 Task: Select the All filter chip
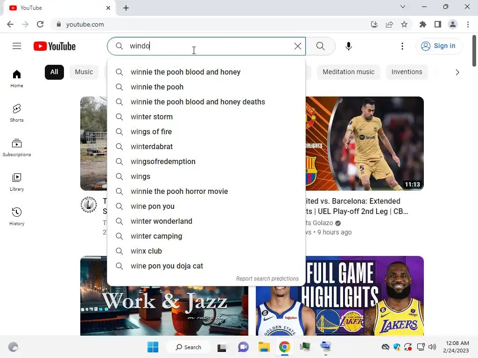point(54,72)
